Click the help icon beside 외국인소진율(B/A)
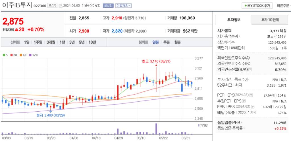Image resolution: width=291 pixels, height=141 pixels. 250,70
